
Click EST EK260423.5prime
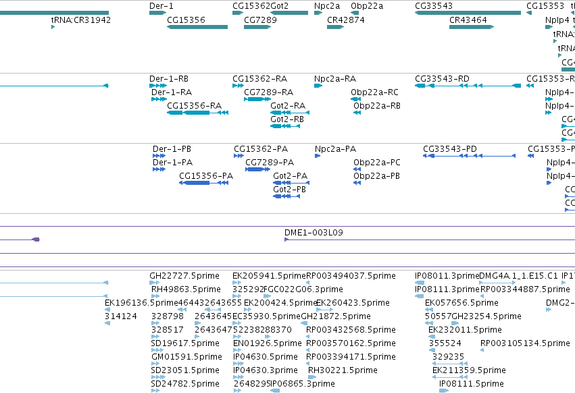pyautogui.click(x=324, y=310)
